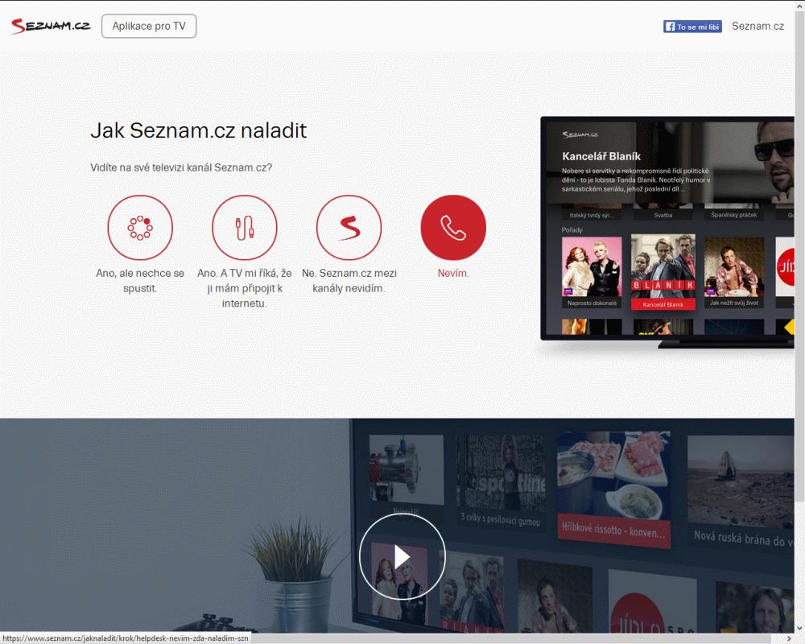Choose 'Ne. Seznam.cz mezi kanály nevidím' option
The height and width of the screenshot is (644, 805).
(x=349, y=280)
